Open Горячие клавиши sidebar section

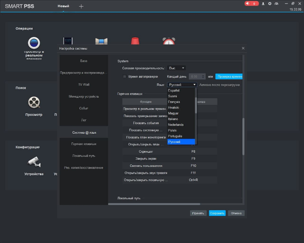(84, 144)
